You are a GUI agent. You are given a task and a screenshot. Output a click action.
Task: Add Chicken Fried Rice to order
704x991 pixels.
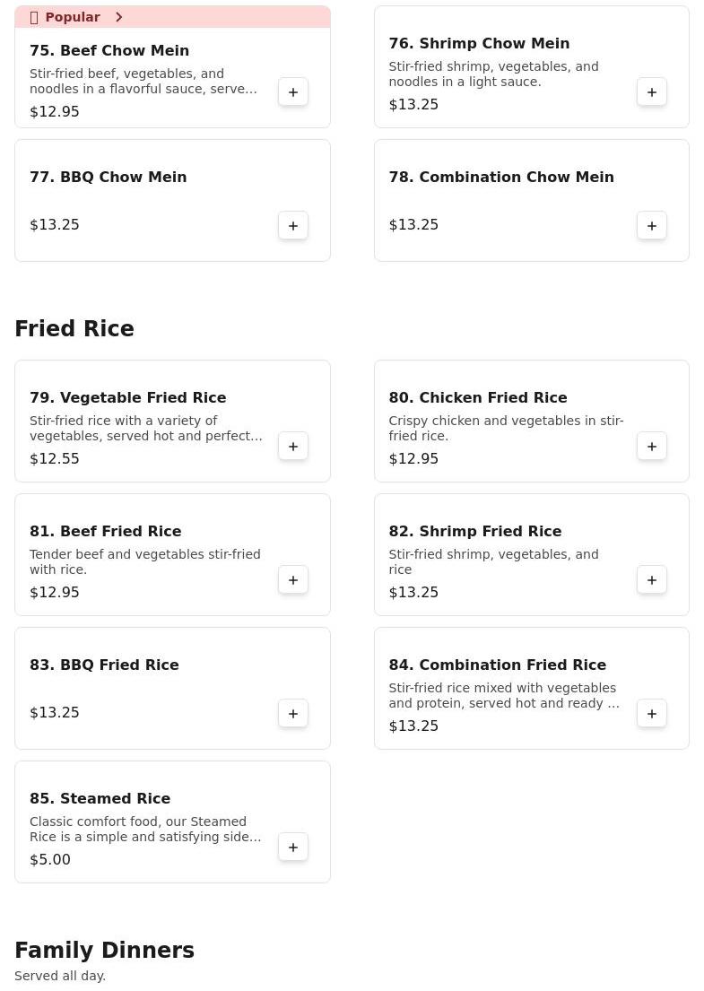click(x=652, y=447)
